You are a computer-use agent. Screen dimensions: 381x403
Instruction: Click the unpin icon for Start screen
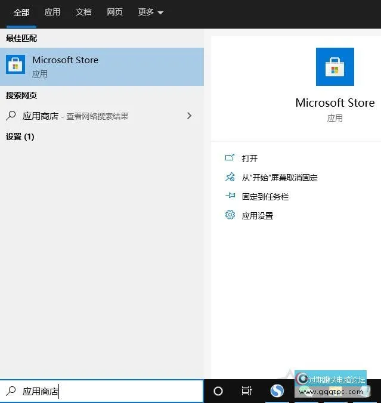[x=230, y=177]
